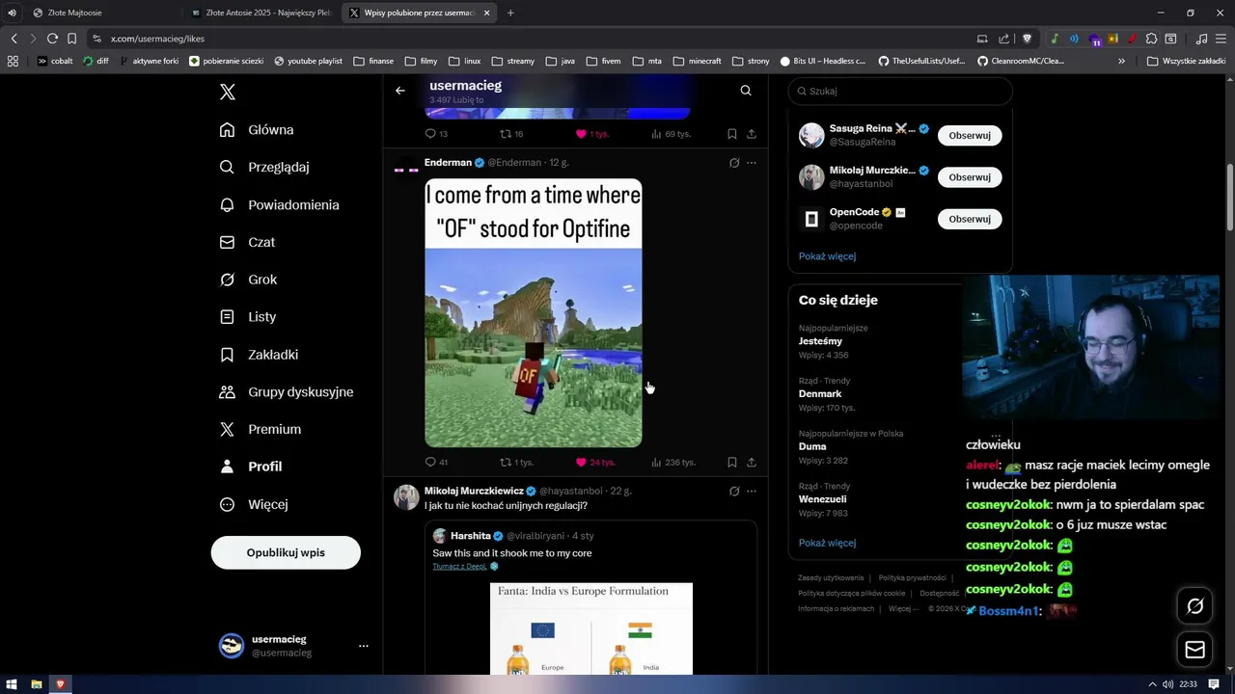
Task: Open floating Grok button at bottom right
Action: 1194,606
